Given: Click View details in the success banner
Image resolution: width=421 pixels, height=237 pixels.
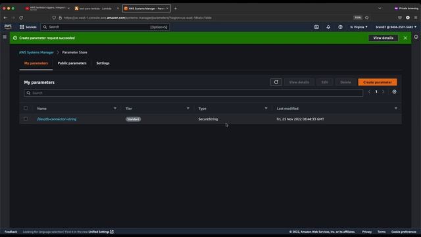Looking at the screenshot, I should coord(383,38).
